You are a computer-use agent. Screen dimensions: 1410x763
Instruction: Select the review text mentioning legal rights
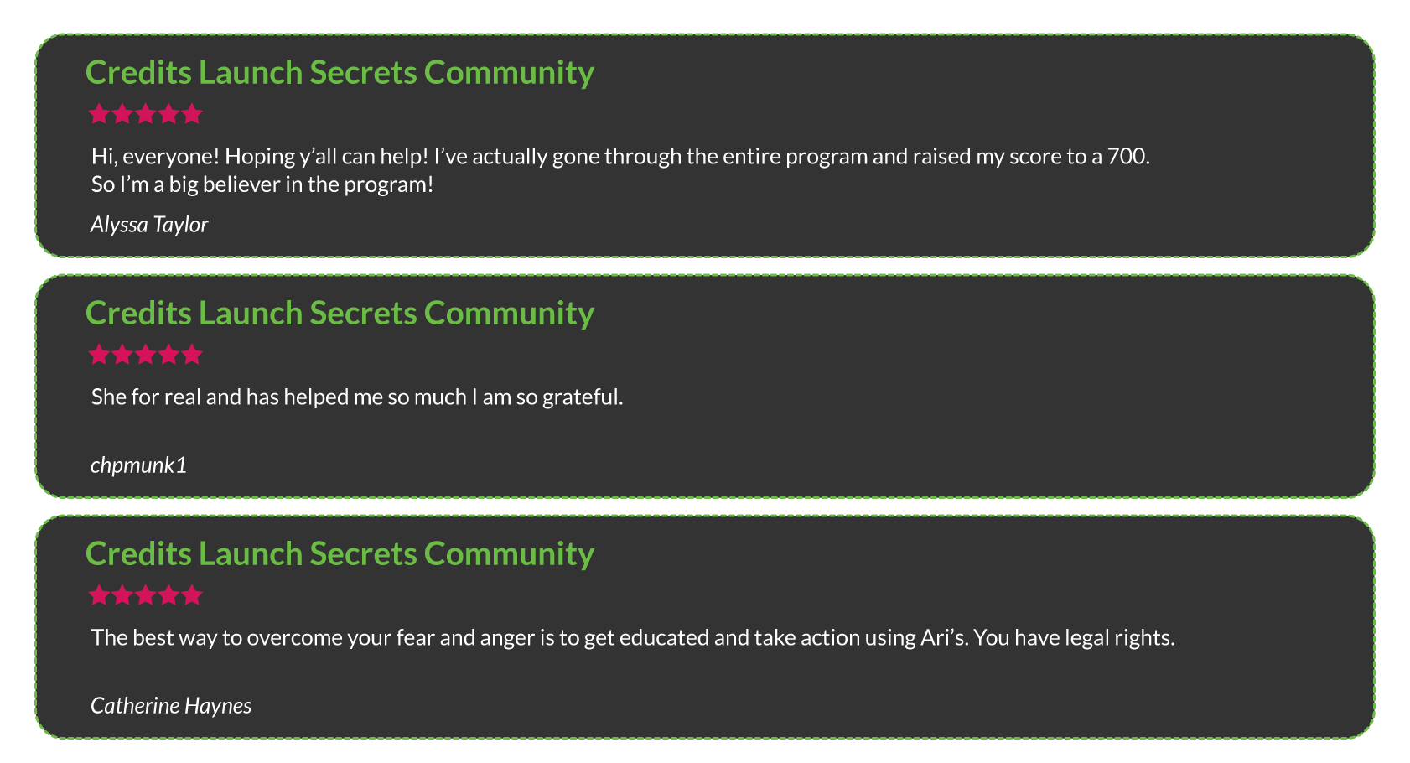633,638
